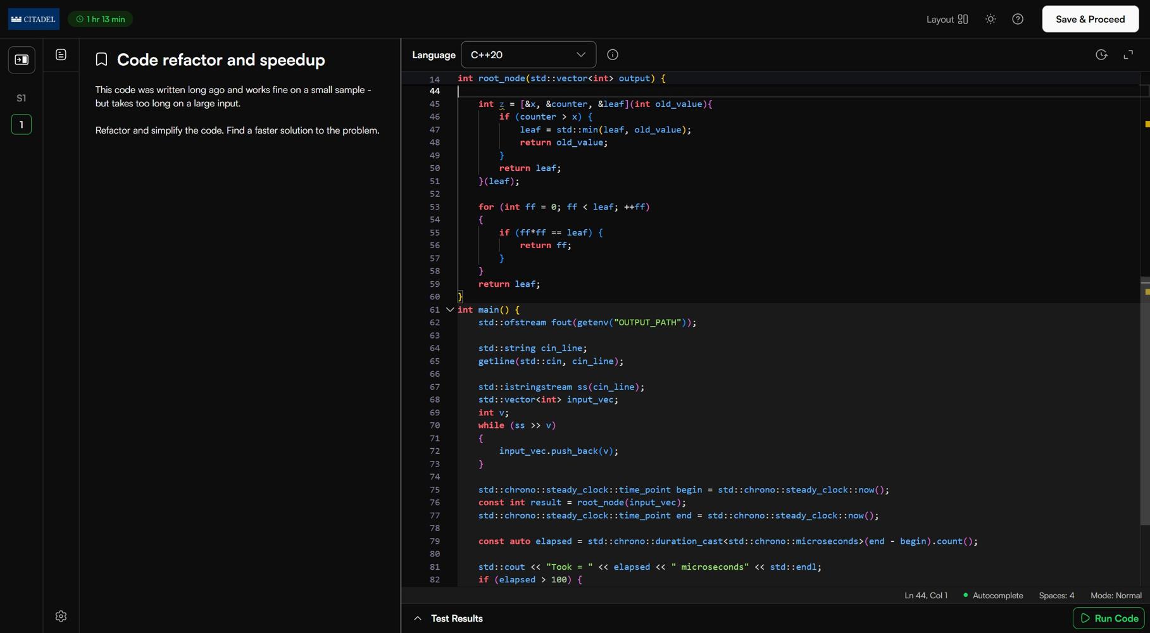The width and height of the screenshot is (1150, 633).
Task: Run Code with the green button
Action: tap(1108, 618)
